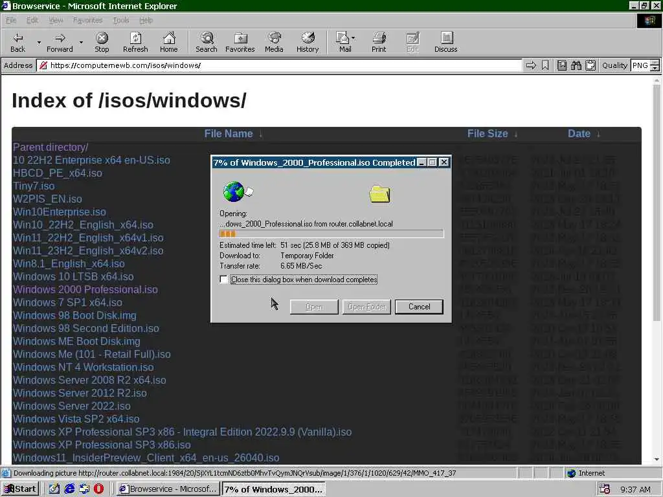Launch Opera from the quick launch bar
The width and height of the screenshot is (663, 497).
98,489
